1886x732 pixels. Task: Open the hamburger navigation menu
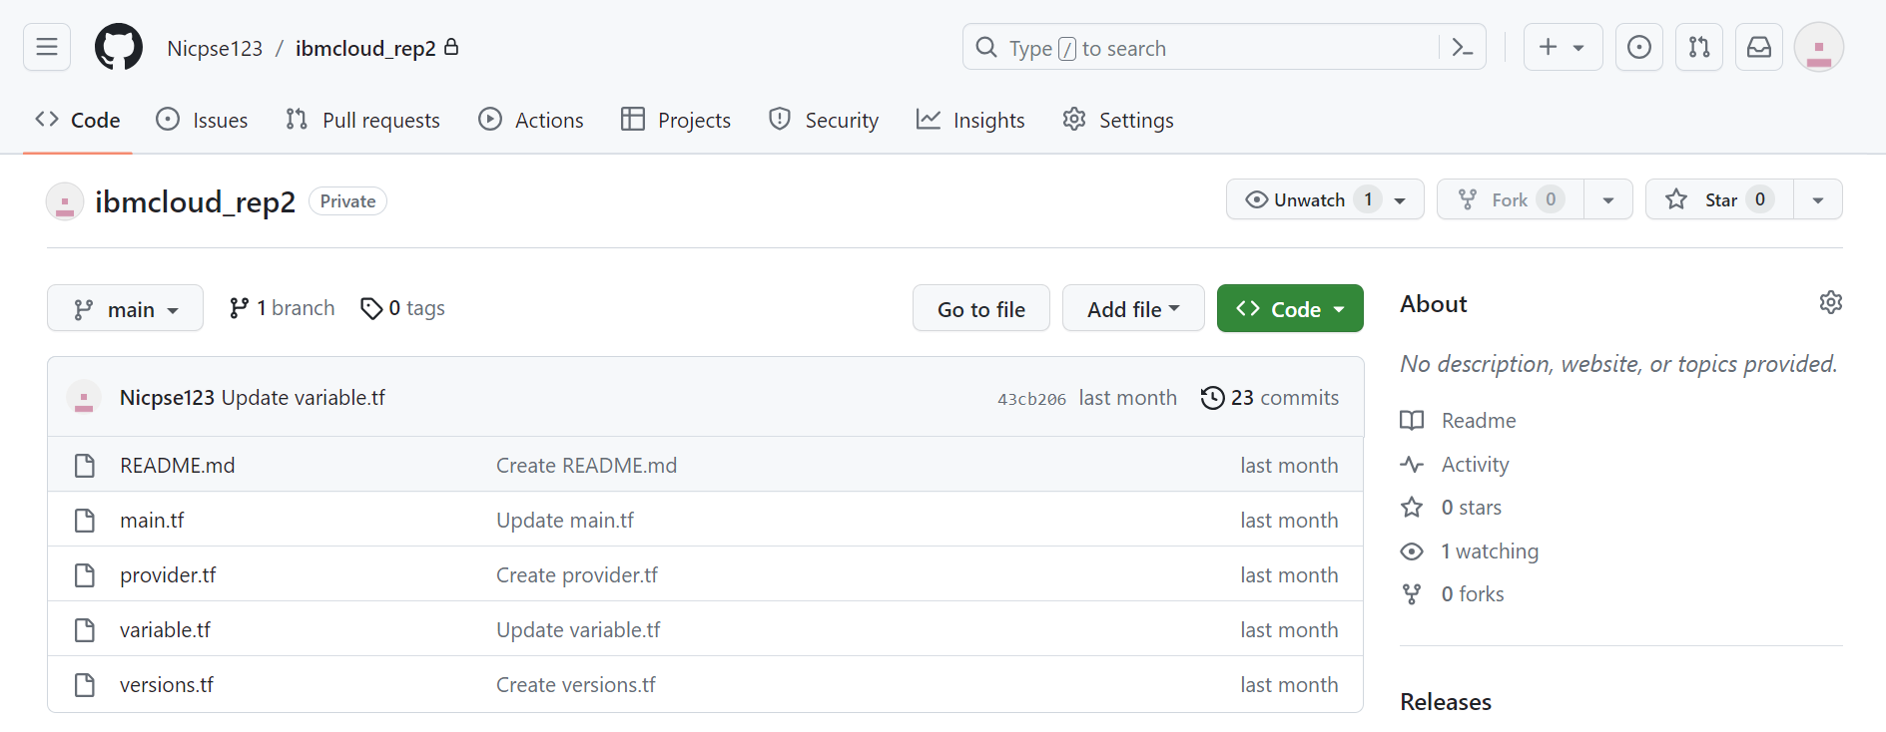[47, 47]
